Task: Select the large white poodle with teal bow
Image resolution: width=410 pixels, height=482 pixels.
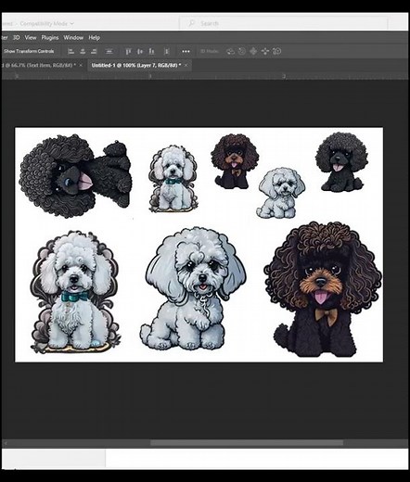Action: click(x=75, y=291)
